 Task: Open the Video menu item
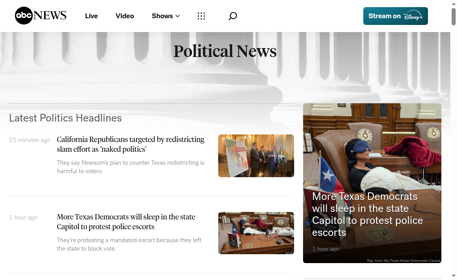[125, 16]
